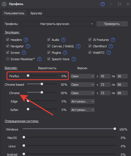Click the Chrome based starting version field 72
Viewport: 131px width, 156px height.
click(105, 85)
